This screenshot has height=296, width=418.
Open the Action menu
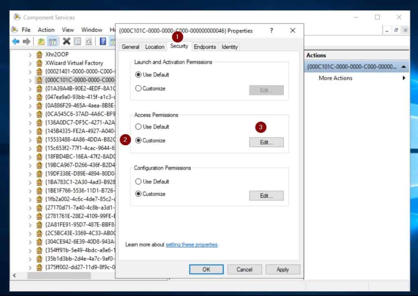46,30
